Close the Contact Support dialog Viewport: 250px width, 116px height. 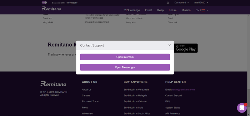click(169, 45)
